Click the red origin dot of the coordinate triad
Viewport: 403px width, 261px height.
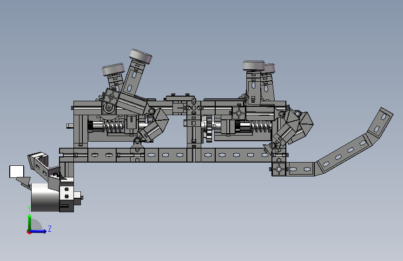click(28, 232)
